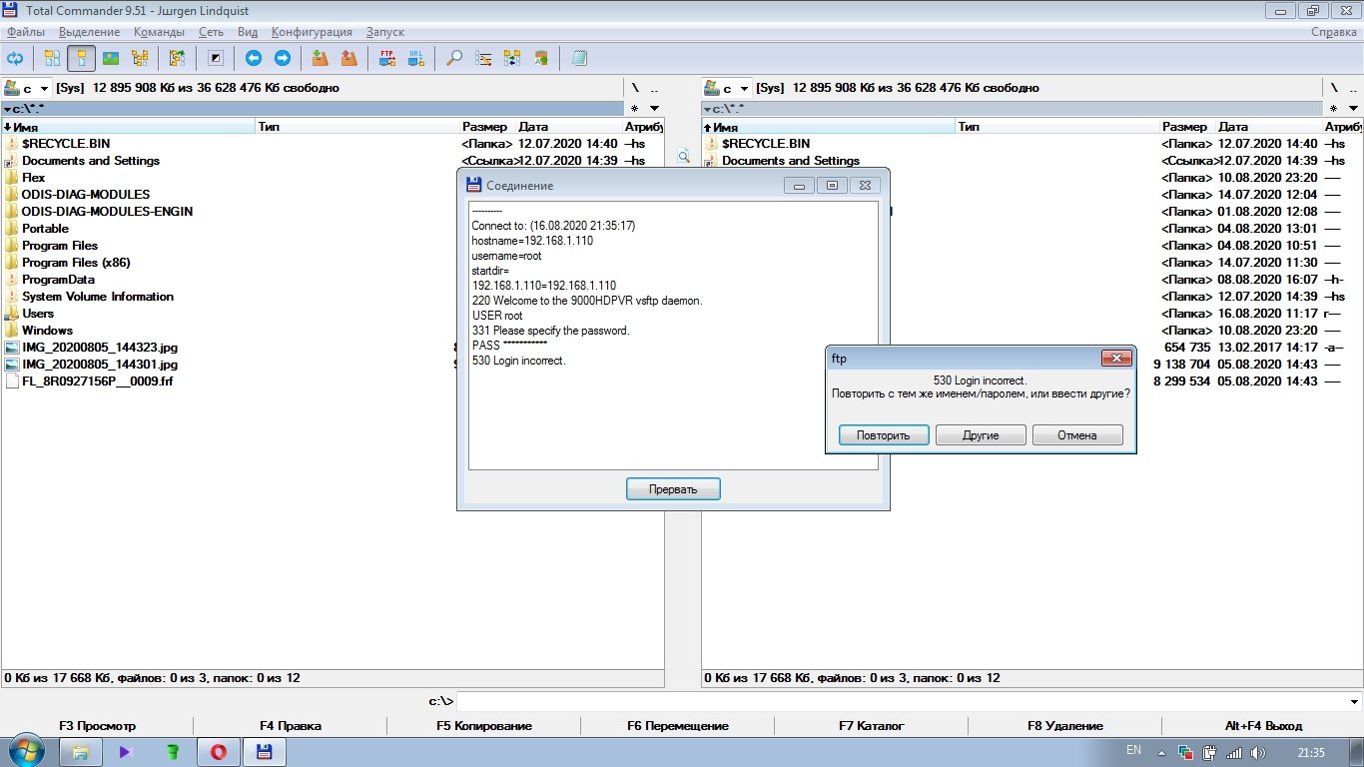The image size is (1364, 767).
Task: Open the Выделение menu
Action: click(x=89, y=32)
